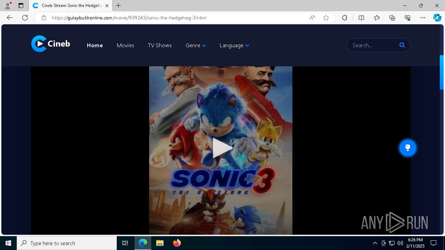
Task: Open volume control tray icon
Action: [400, 243]
